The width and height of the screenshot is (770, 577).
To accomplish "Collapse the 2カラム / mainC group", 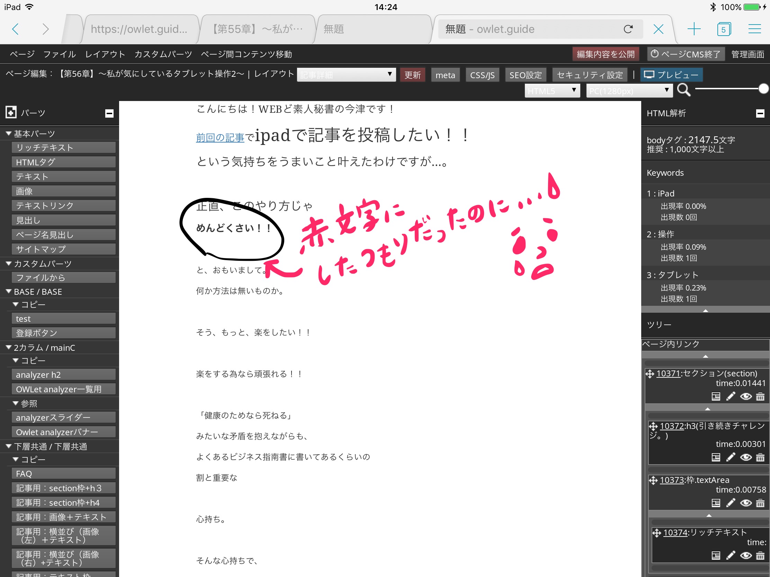I will [x=9, y=347].
